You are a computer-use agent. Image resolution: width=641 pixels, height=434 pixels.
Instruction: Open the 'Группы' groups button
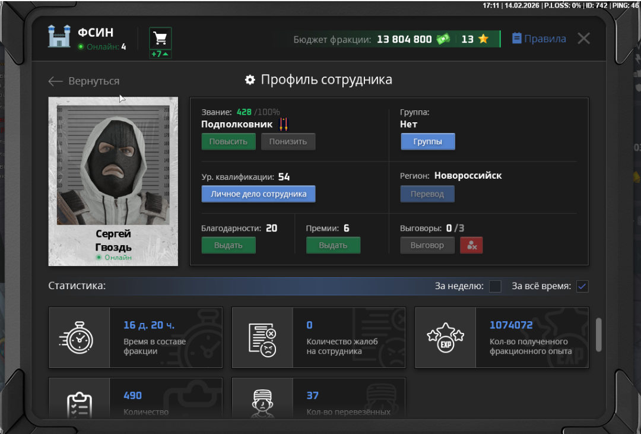[427, 142]
